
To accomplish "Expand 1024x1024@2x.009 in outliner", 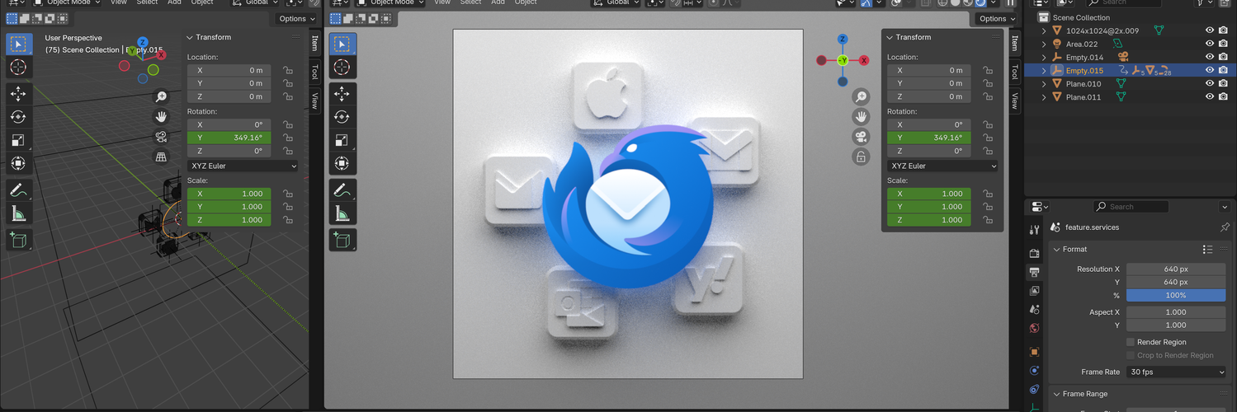I will pyautogui.click(x=1044, y=30).
